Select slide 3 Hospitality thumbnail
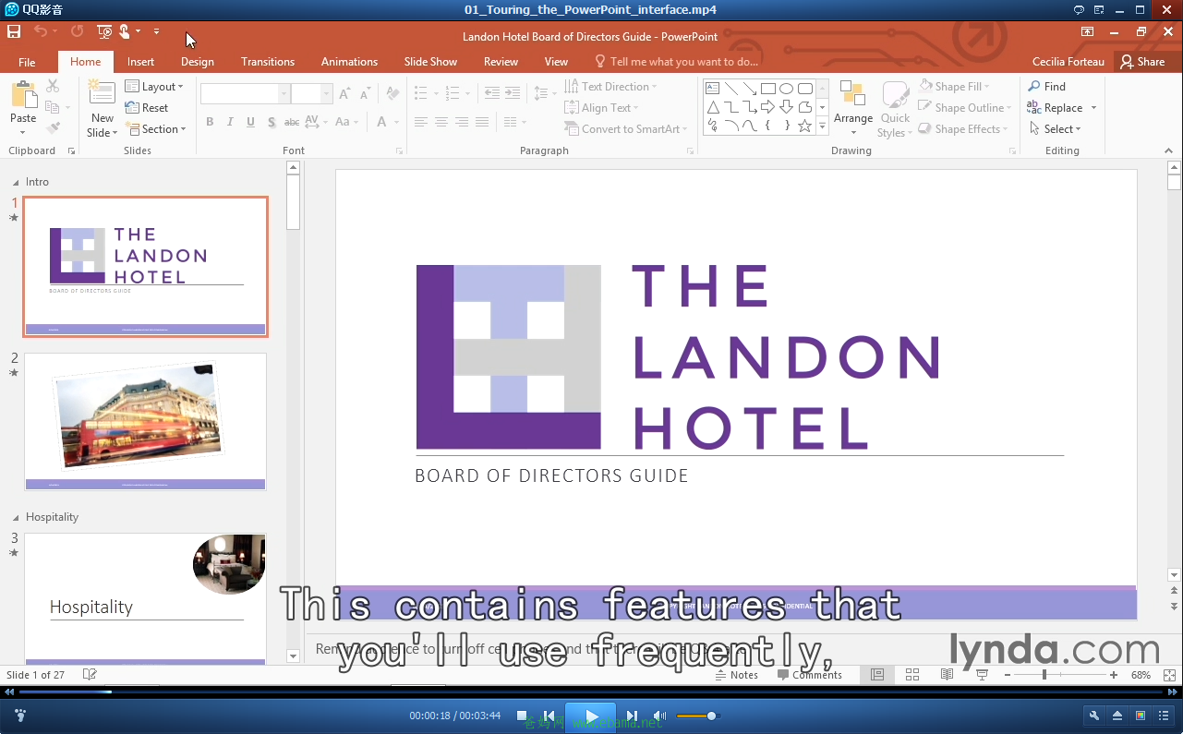 tap(145, 598)
